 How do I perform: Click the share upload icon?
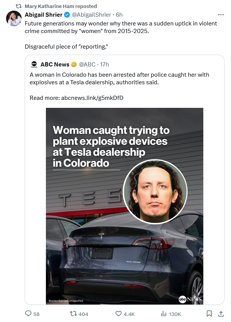point(221,314)
